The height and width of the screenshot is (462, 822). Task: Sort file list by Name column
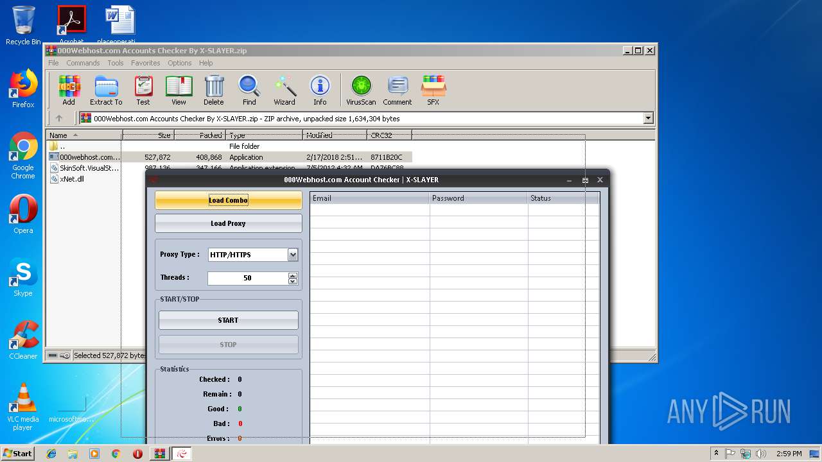pyautogui.click(x=84, y=135)
